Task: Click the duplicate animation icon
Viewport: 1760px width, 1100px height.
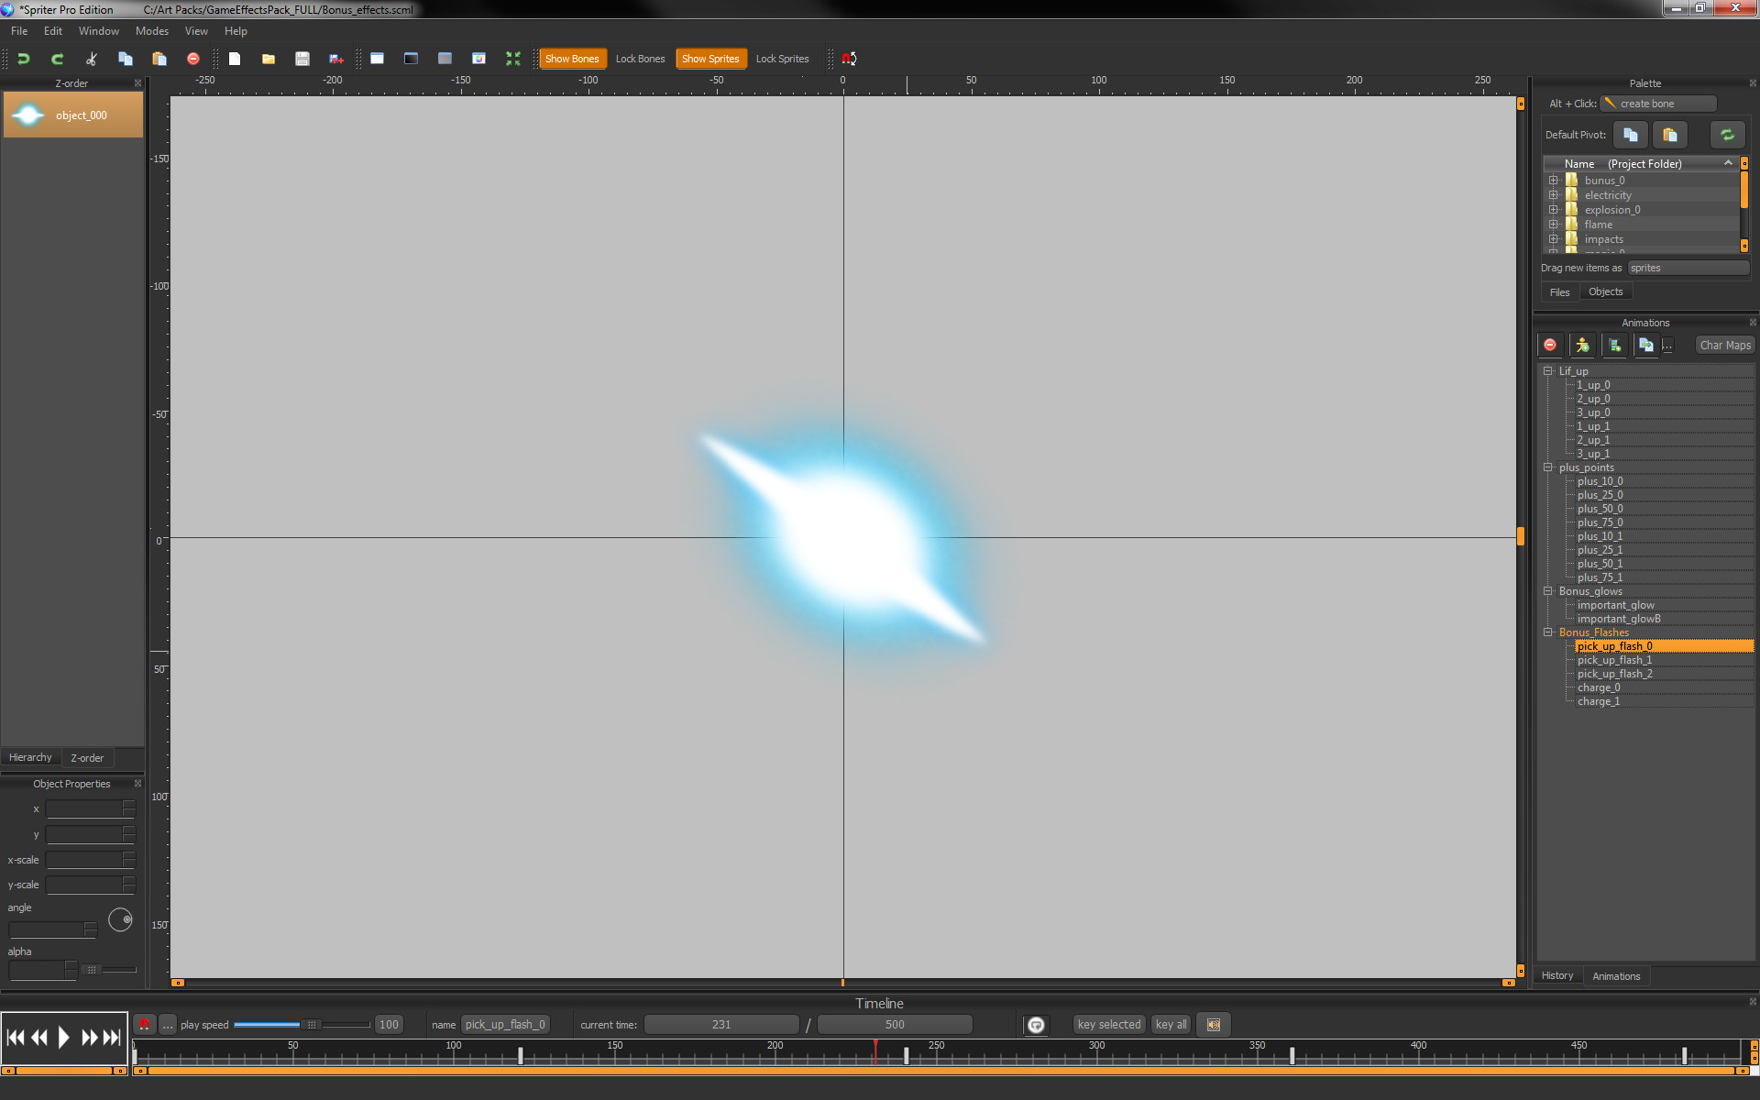Action: click(1645, 345)
